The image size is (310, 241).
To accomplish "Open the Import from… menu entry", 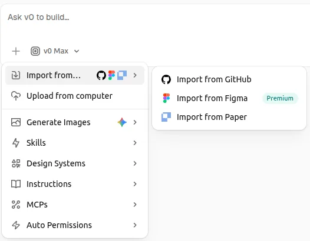I will coord(75,75).
